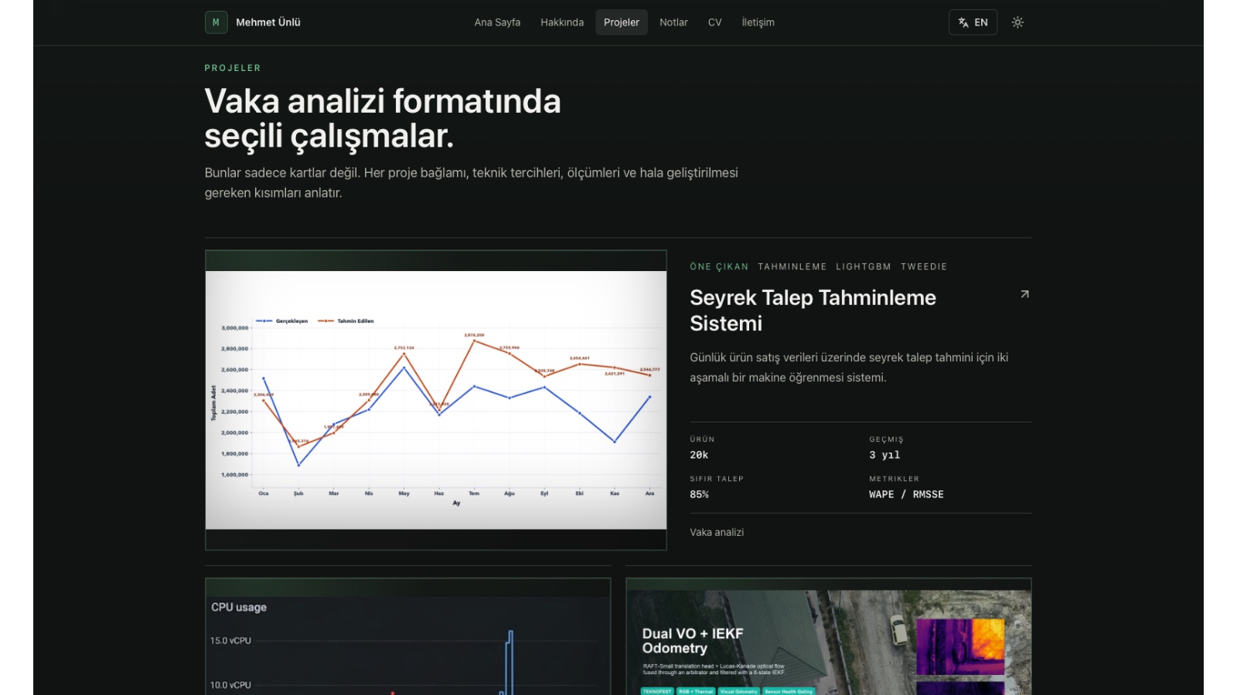
Task: Click the green M logo badge
Action: pyautogui.click(x=216, y=22)
